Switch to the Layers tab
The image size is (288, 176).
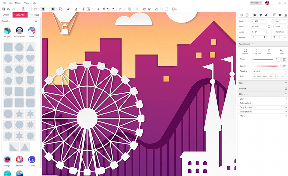coord(6,15)
